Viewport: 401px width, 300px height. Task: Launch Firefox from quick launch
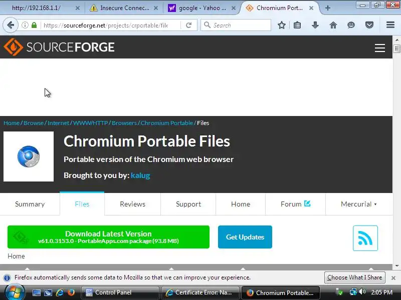tap(71, 292)
